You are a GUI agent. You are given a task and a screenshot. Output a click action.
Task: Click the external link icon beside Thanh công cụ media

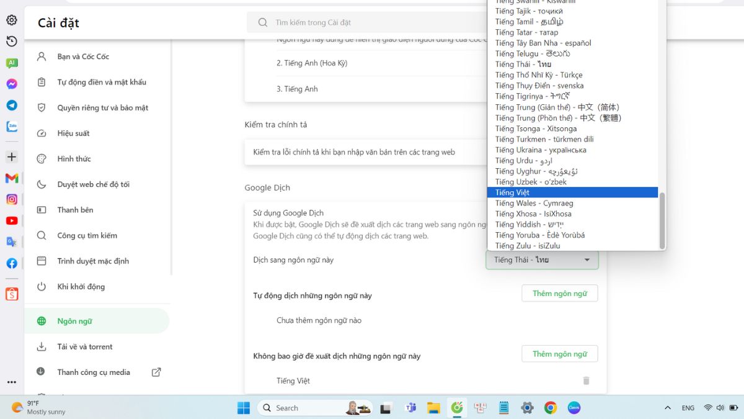[156, 372]
